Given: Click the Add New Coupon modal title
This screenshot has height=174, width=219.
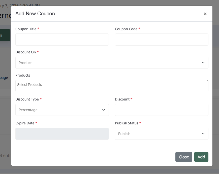Looking at the screenshot, I should 35,14.
